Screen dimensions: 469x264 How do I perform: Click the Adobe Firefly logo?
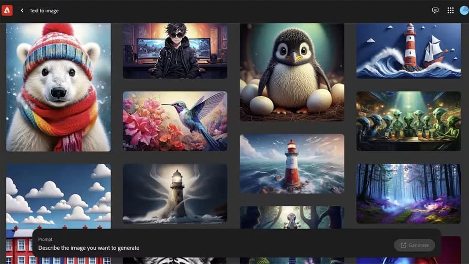(7, 10)
